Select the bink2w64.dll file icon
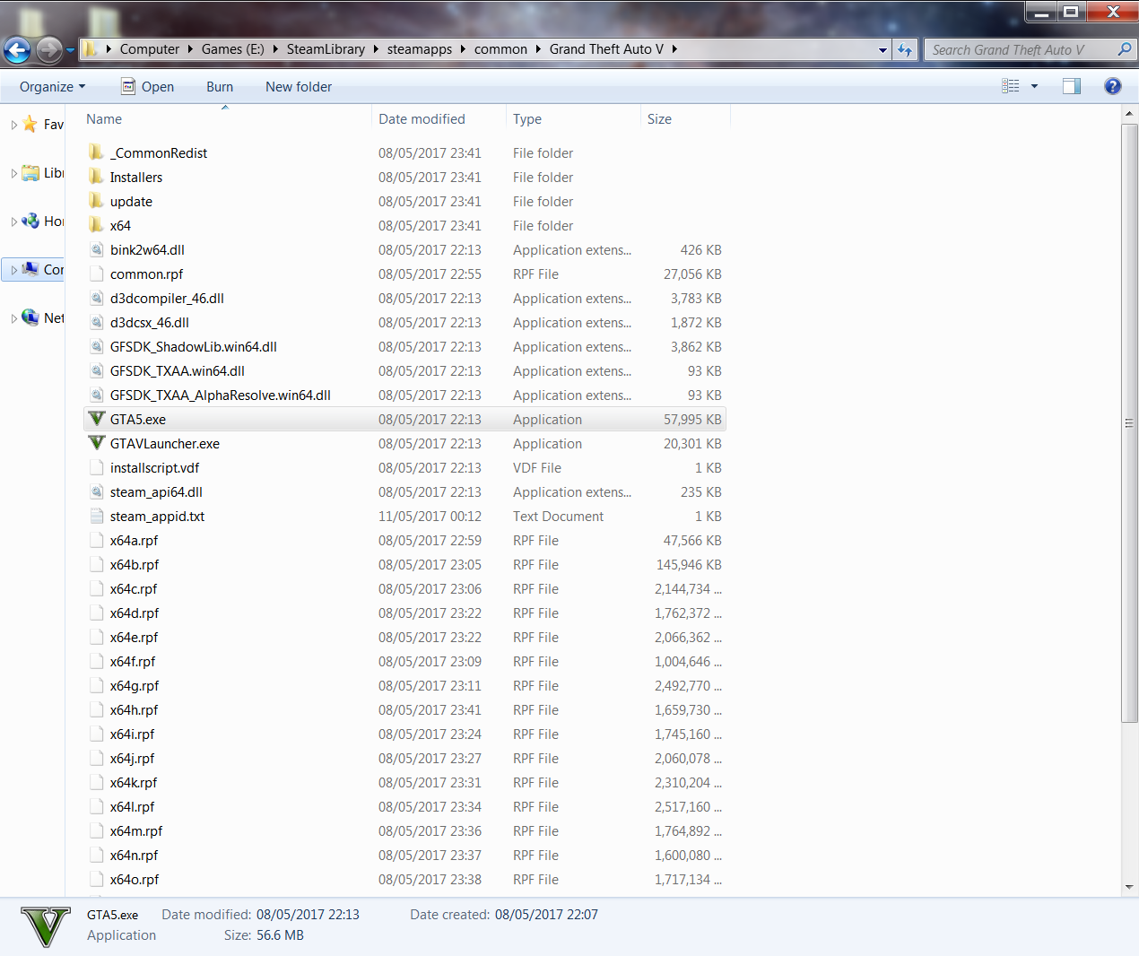 [x=97, y=249]
